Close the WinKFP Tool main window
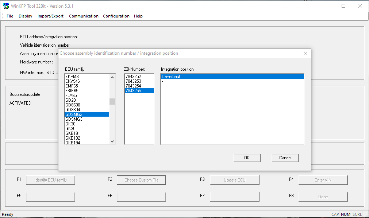The width and height of the screenshot is (369, 218). coord(360,6)
